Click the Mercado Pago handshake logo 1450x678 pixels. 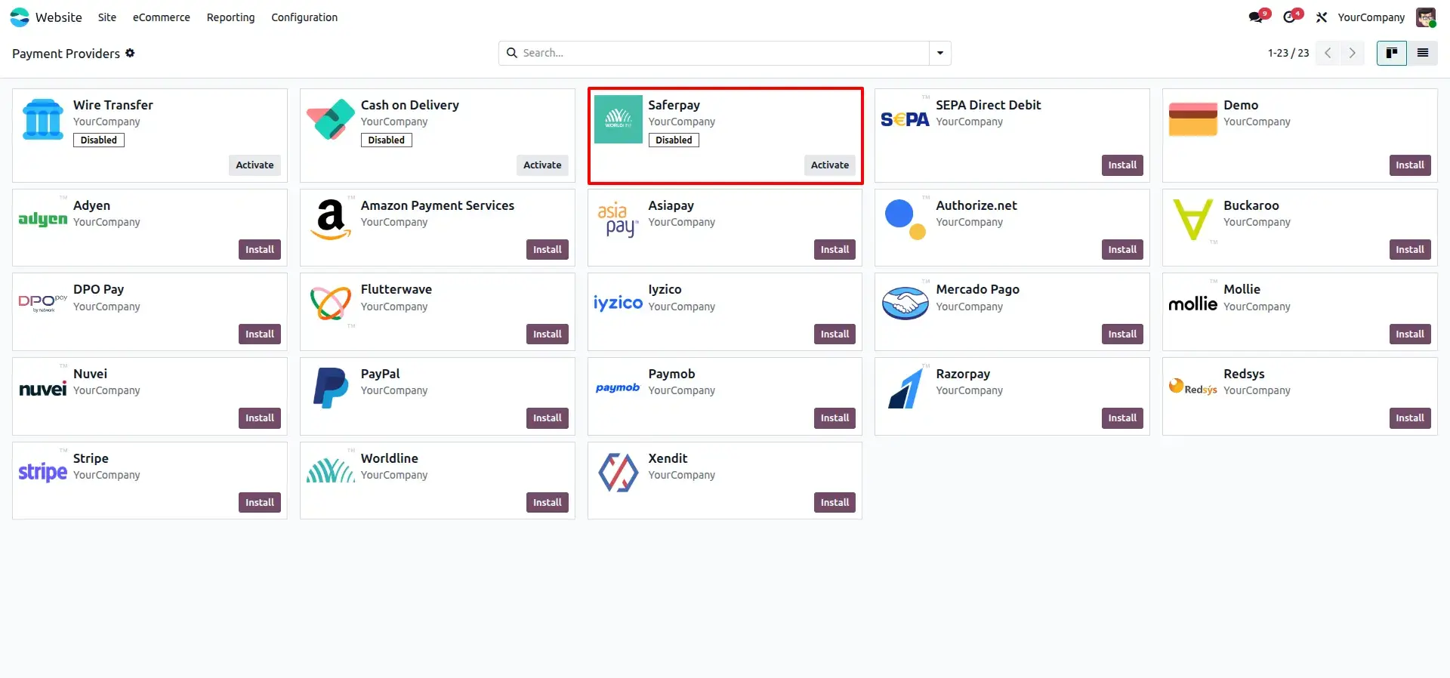pyautogui.click(x=905, y=303)
